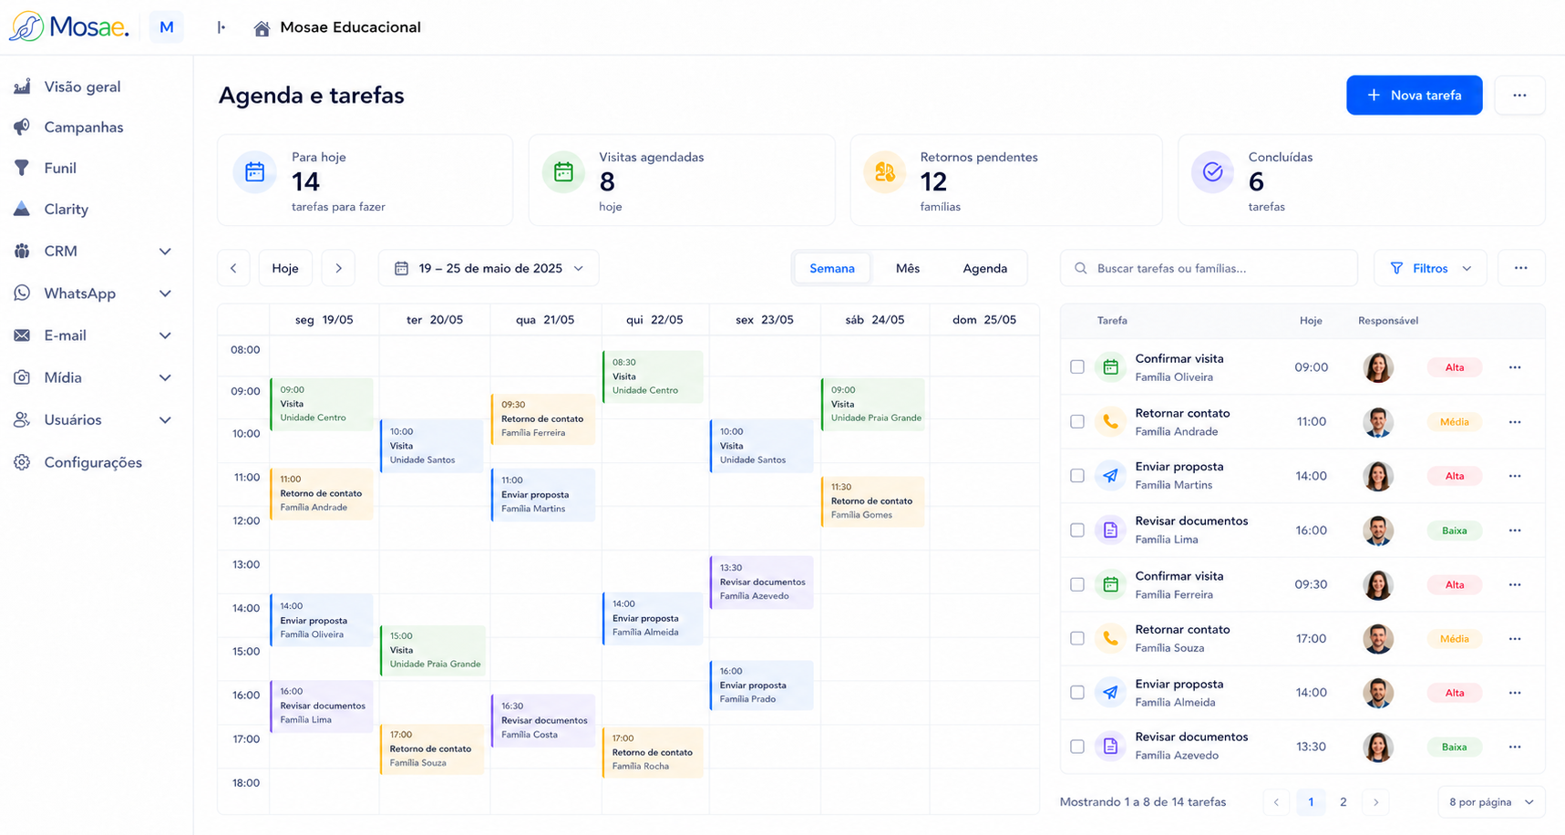Check the Enviar proposta Família Martins task
This screenshot has height=835, width=1565.
[1077, 476]
